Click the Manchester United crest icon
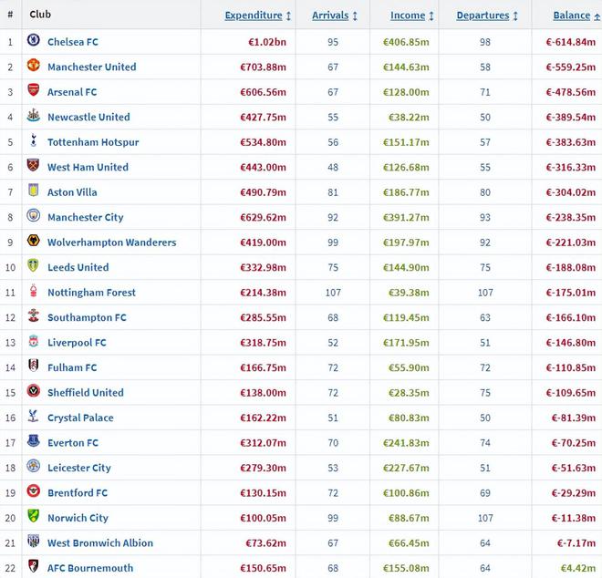 (34, 66)
